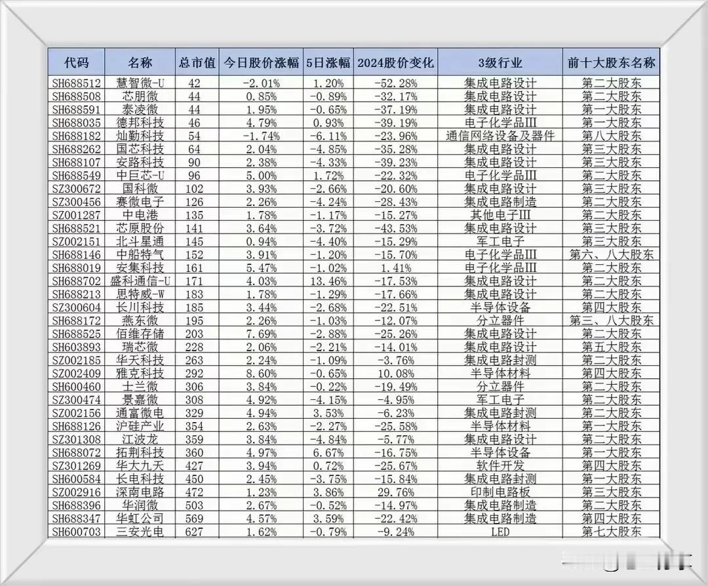Click the industry cell 印制电路板
Screen dimensions: 708x586
pyautogui.click(x=500, y=492)
